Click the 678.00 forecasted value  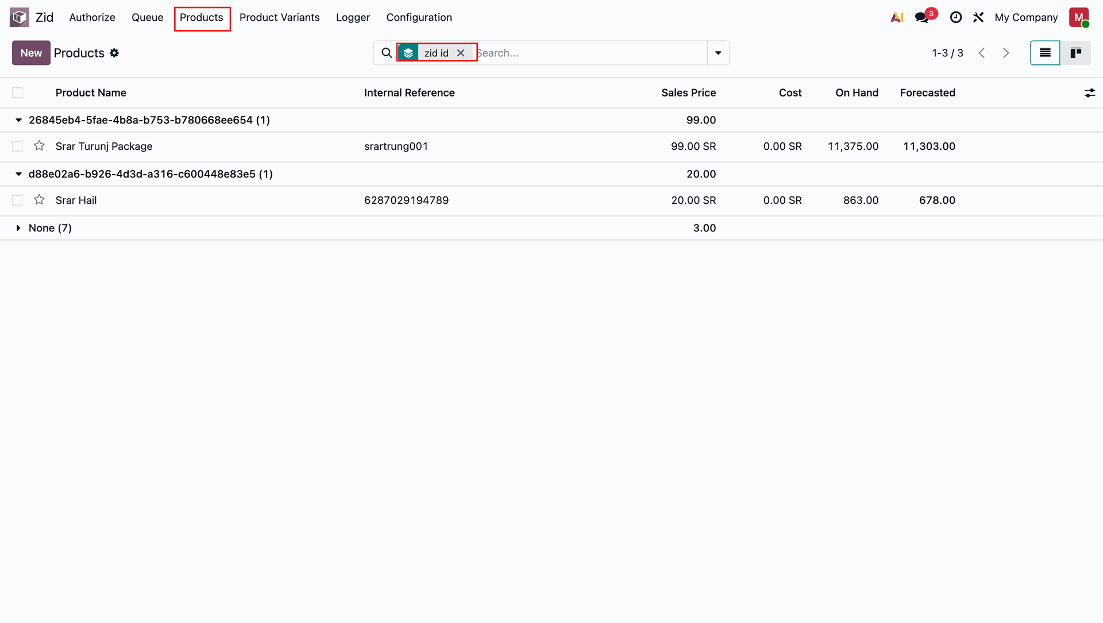click(937, 200)
